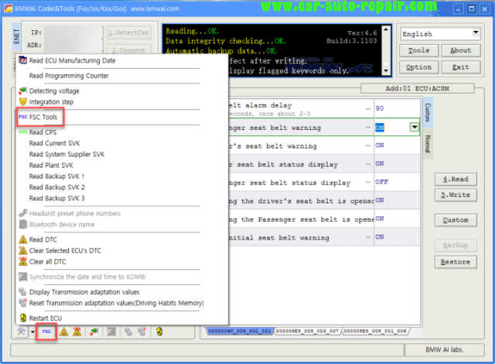The width and height of the screenshot is (495, 364).
Task: Click the Read DTC warning icon in bottom toolbar
Action: [x=64, y=332]
